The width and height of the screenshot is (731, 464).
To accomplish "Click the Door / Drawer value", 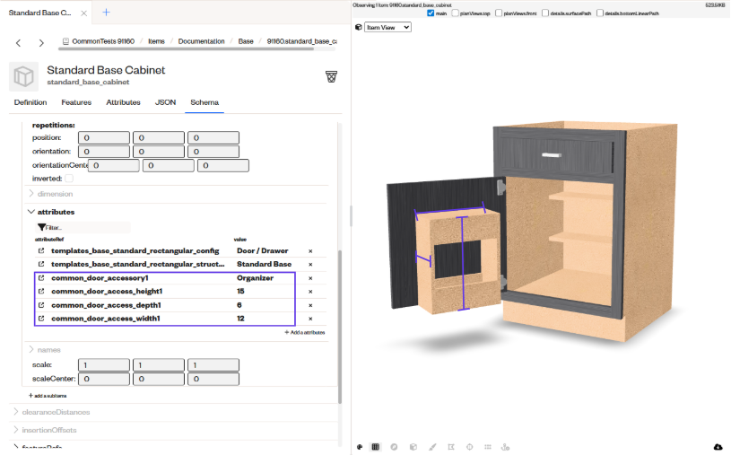I will (263, 251).
